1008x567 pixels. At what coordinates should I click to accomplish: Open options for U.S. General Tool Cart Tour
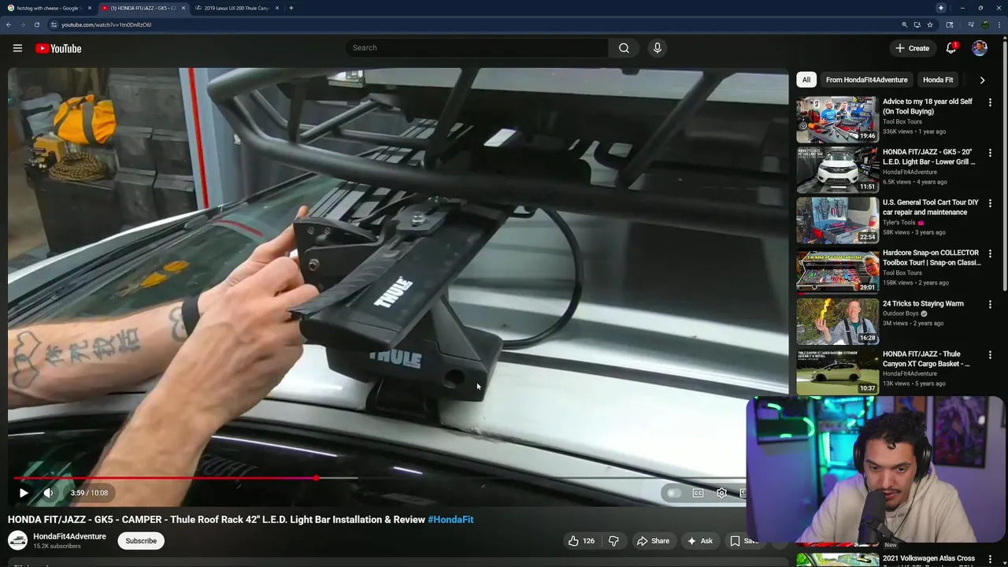click(990, 203)
